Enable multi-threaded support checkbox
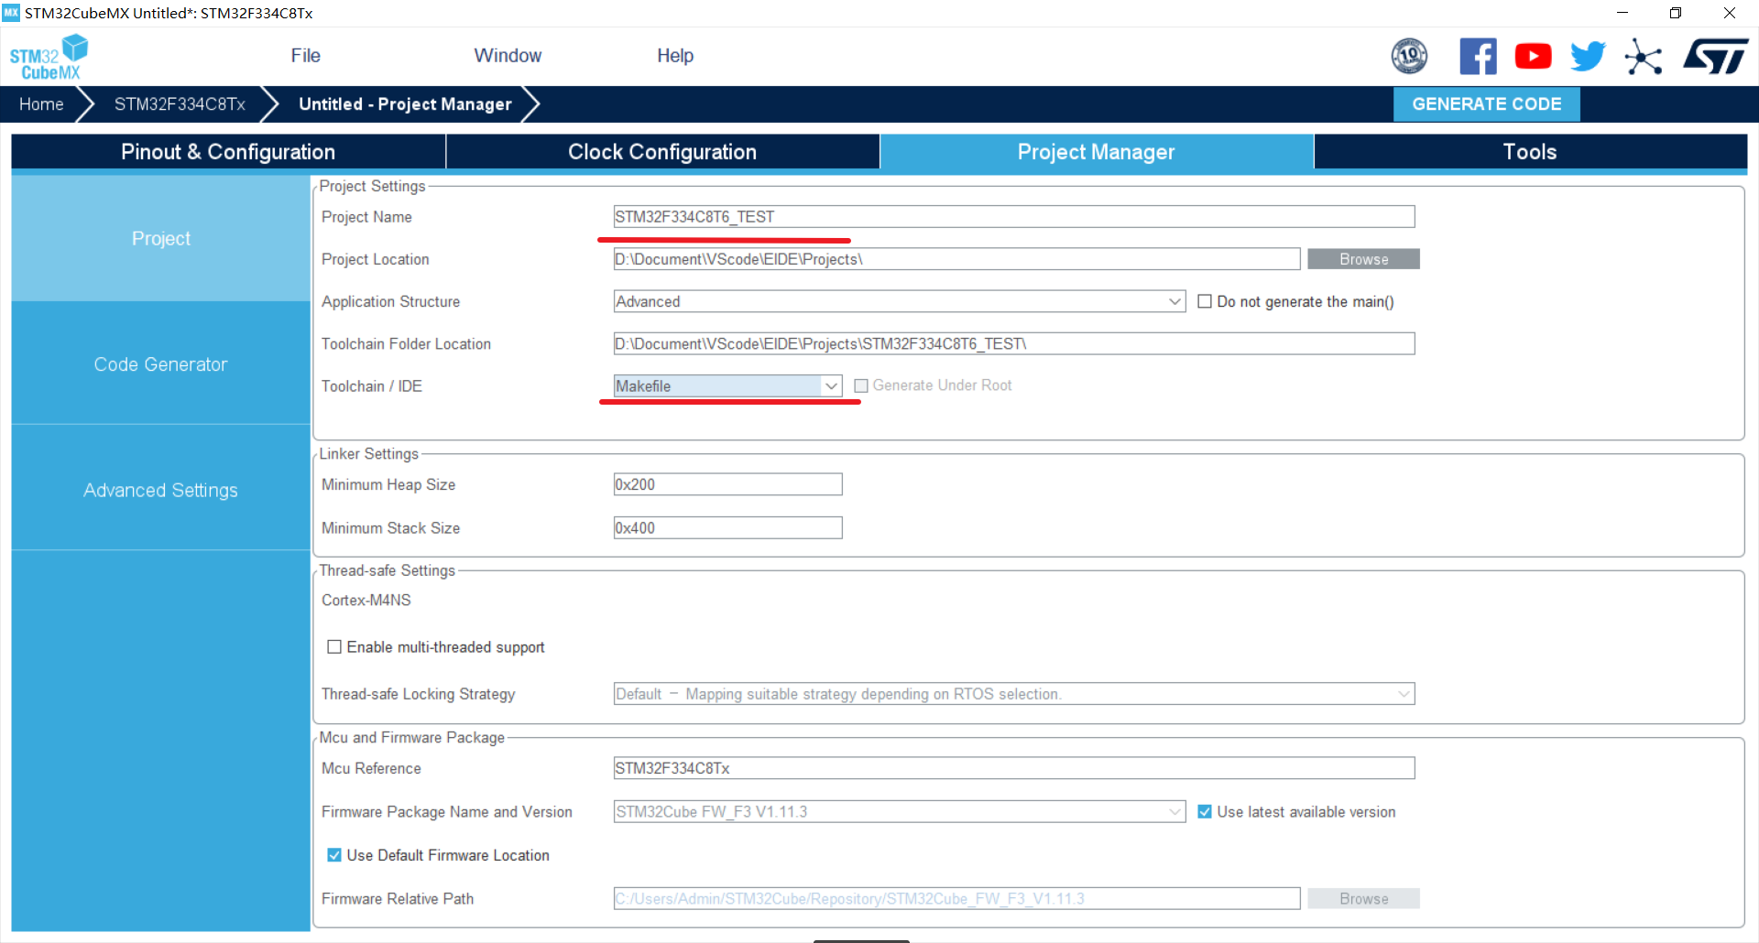Viewport: 1759px width, 943px height. tap(334, 646)
